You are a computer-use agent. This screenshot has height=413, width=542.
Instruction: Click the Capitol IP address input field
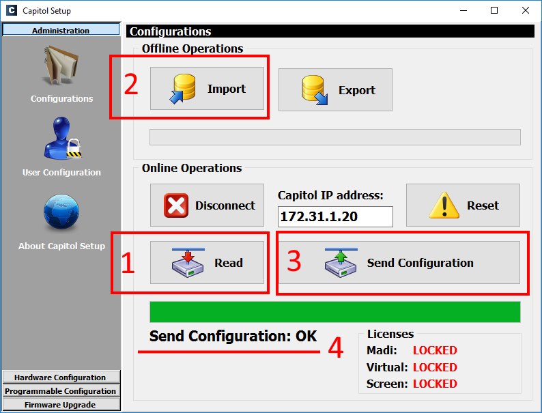click(x=335, y=216)
